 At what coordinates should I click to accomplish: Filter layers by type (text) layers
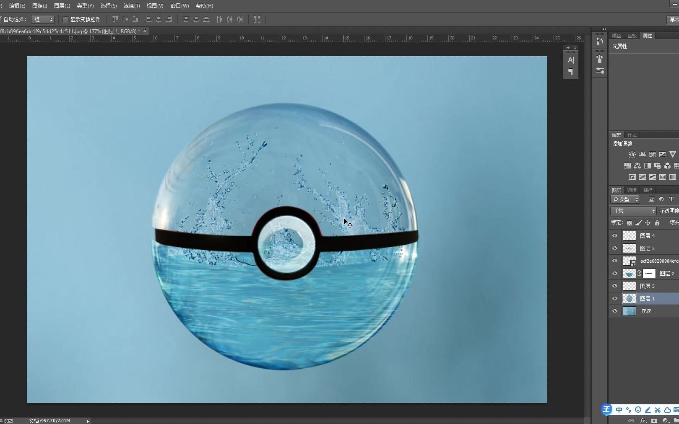pos(671,199)
